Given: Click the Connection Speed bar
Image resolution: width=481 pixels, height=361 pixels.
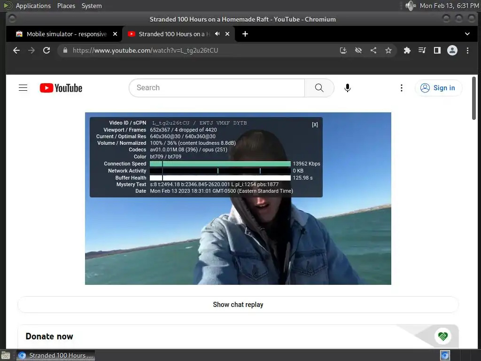Looking at the screenshot, I should [220, 164].
